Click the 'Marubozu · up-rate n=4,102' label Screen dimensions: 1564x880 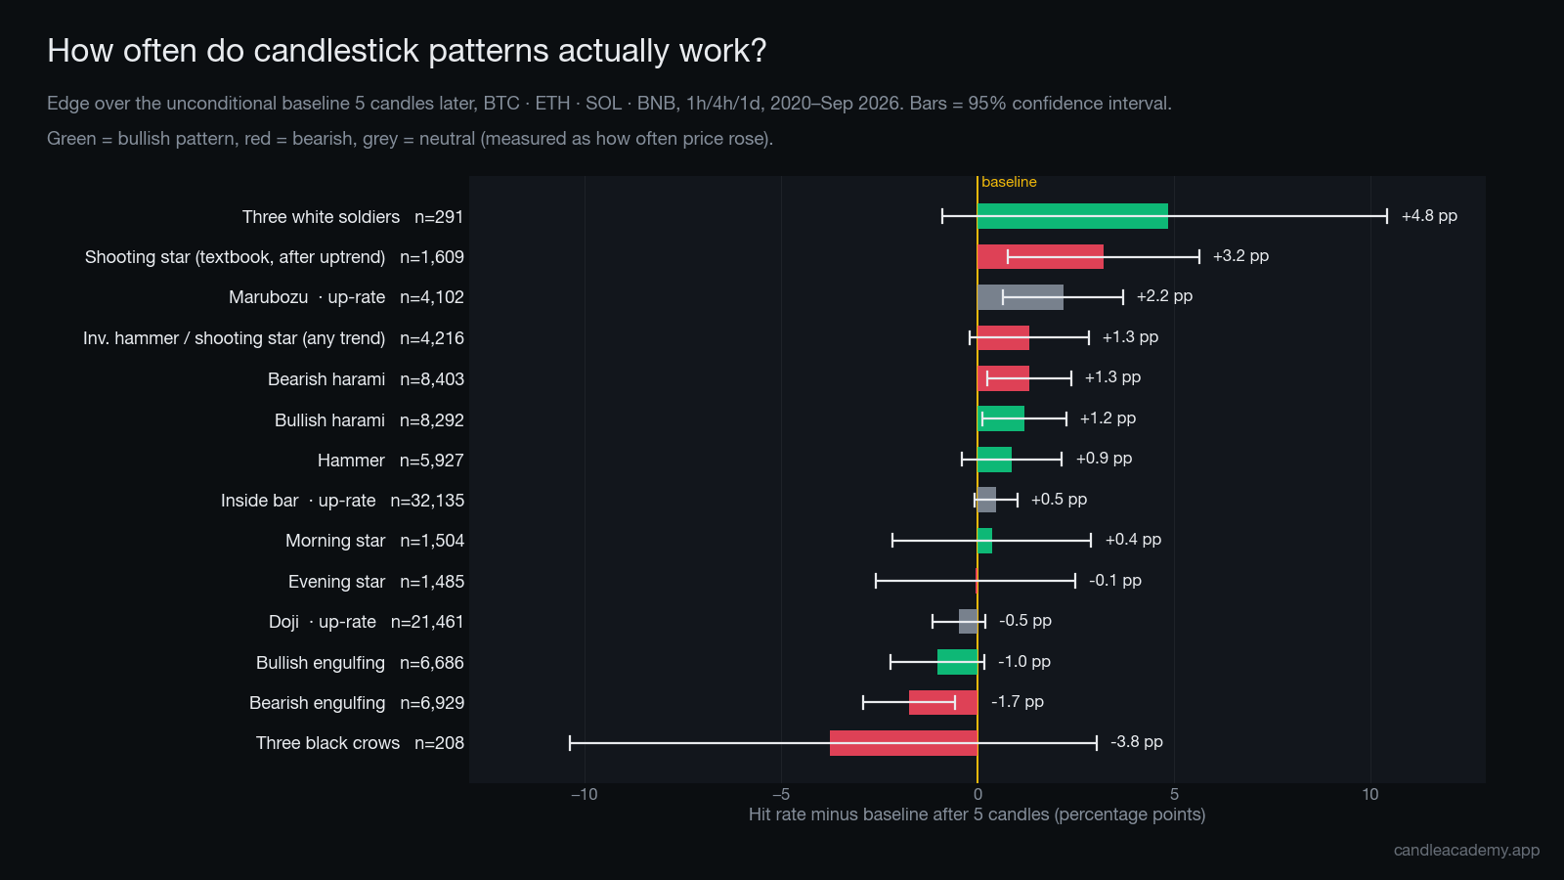[x=346, y=297]
